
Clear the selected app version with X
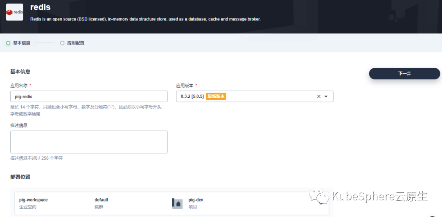tap(319, 97)
